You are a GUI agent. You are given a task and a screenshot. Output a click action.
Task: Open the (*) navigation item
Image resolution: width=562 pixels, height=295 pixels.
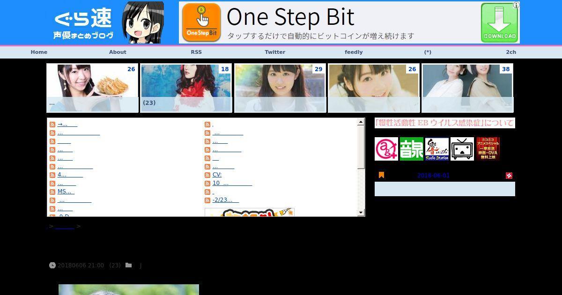428,52
